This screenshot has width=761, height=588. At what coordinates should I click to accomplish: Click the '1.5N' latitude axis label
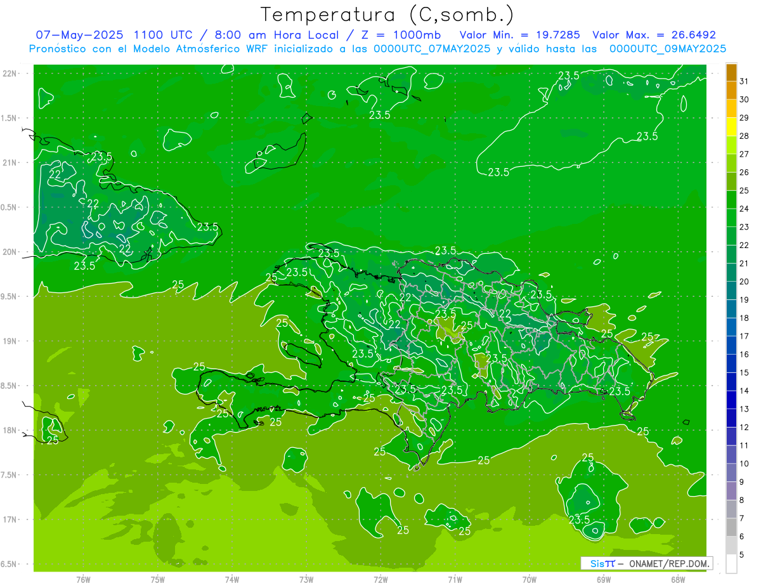10,118
